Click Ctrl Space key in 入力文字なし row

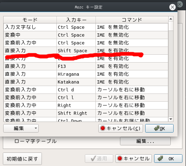(76, 27)
